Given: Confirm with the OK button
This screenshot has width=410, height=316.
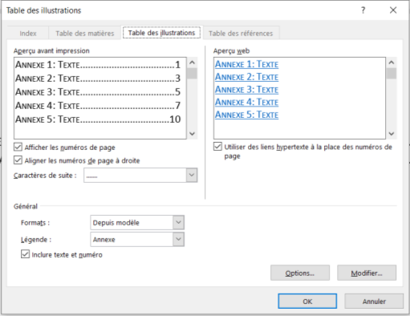Looking at the screenshot, I should pyautogui.click(x=307, y=302).
